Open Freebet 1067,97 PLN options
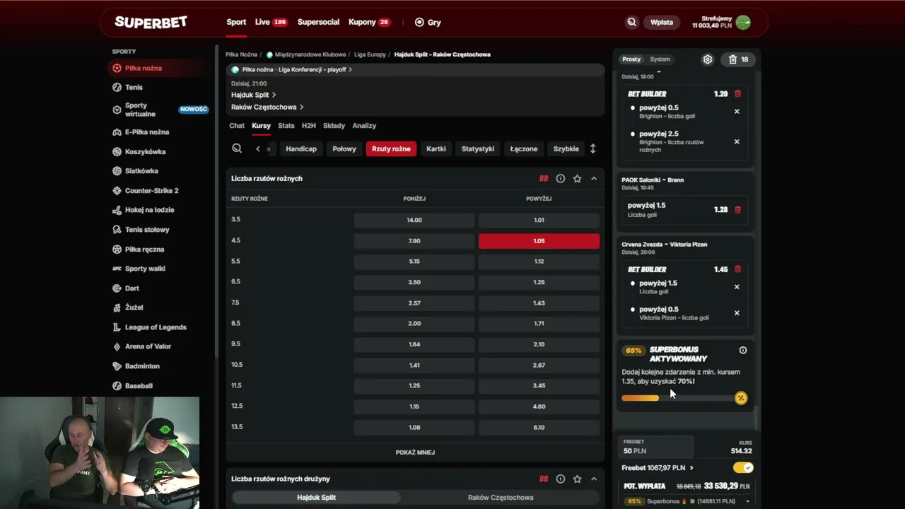 [658, 468]
